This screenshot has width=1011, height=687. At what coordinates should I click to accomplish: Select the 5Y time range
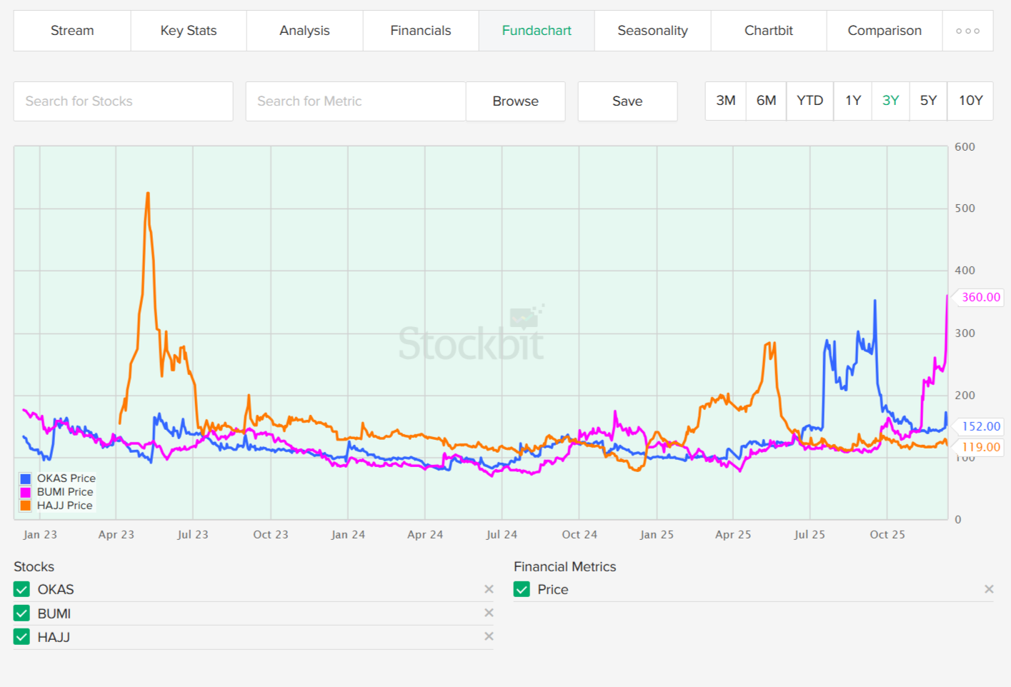click(928, 101)
